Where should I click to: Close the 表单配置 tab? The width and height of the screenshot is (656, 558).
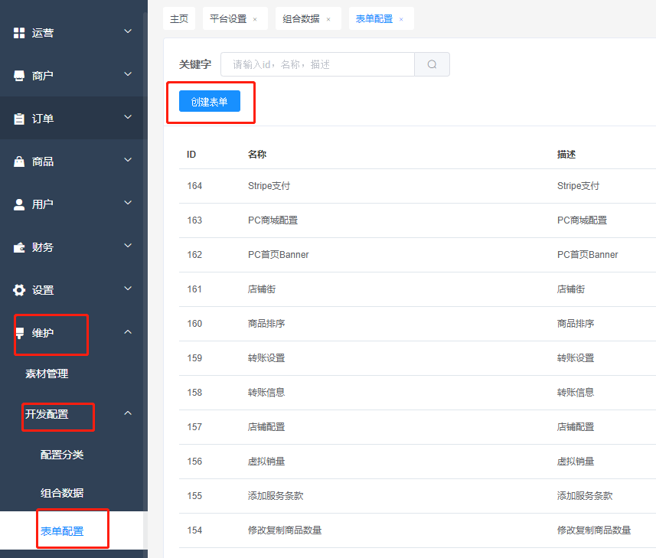point(401,19)
